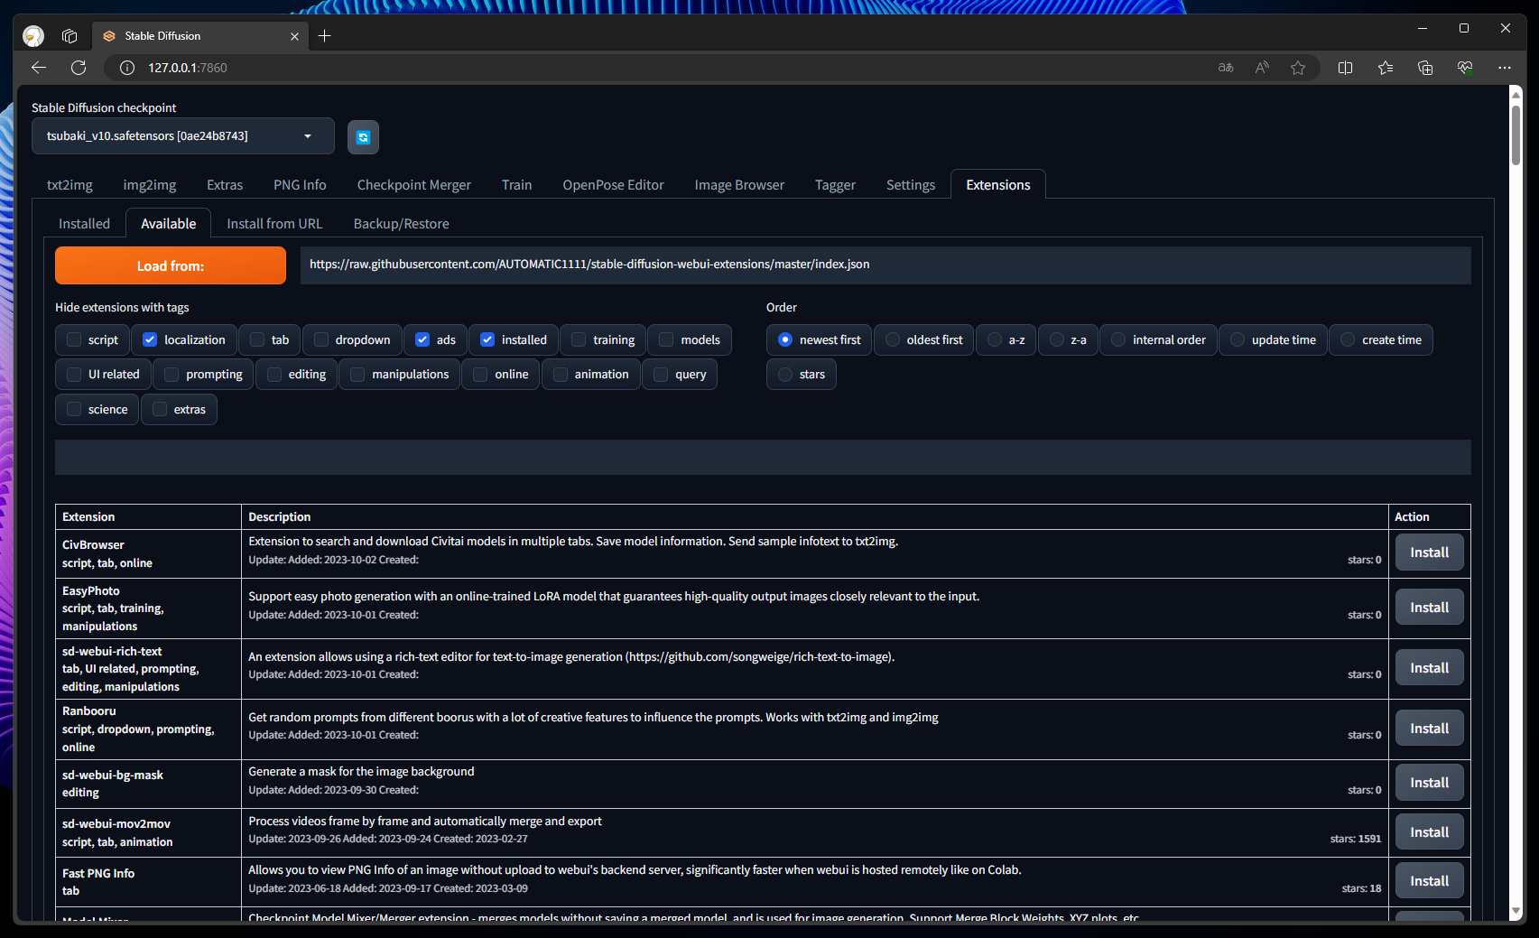Image resolution: width=1539 pixels, height=938 pixels.
Task: Switch to the Install from URL tab
Action: point(274,224)
